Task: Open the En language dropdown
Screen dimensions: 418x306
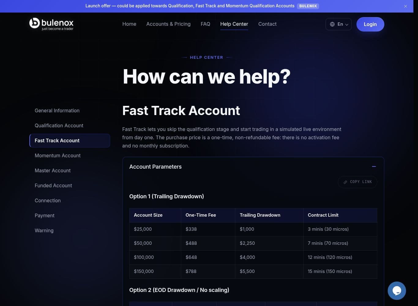Action: (x=338, y=24)
